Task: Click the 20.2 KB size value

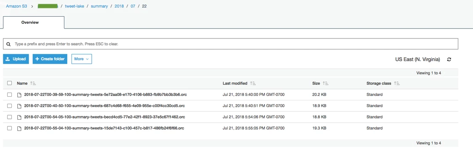Action: [x=319, y=95]
